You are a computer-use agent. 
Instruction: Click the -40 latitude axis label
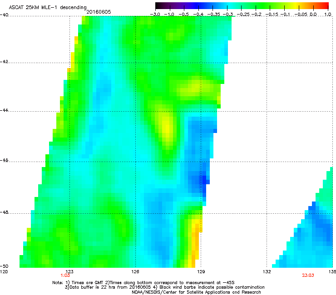coord(4,15)
